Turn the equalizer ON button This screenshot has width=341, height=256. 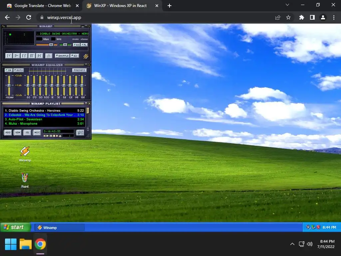(8, 70)
